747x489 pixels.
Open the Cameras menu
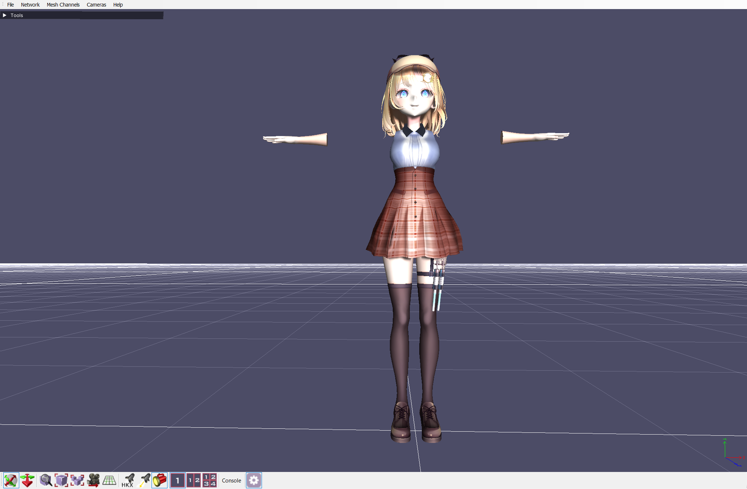[x=96, y=5]
